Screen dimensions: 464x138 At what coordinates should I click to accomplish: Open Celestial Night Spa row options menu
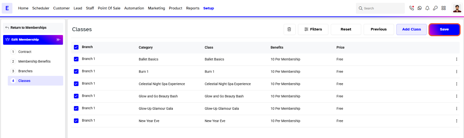pyautogui.click(x=457, y=84)
